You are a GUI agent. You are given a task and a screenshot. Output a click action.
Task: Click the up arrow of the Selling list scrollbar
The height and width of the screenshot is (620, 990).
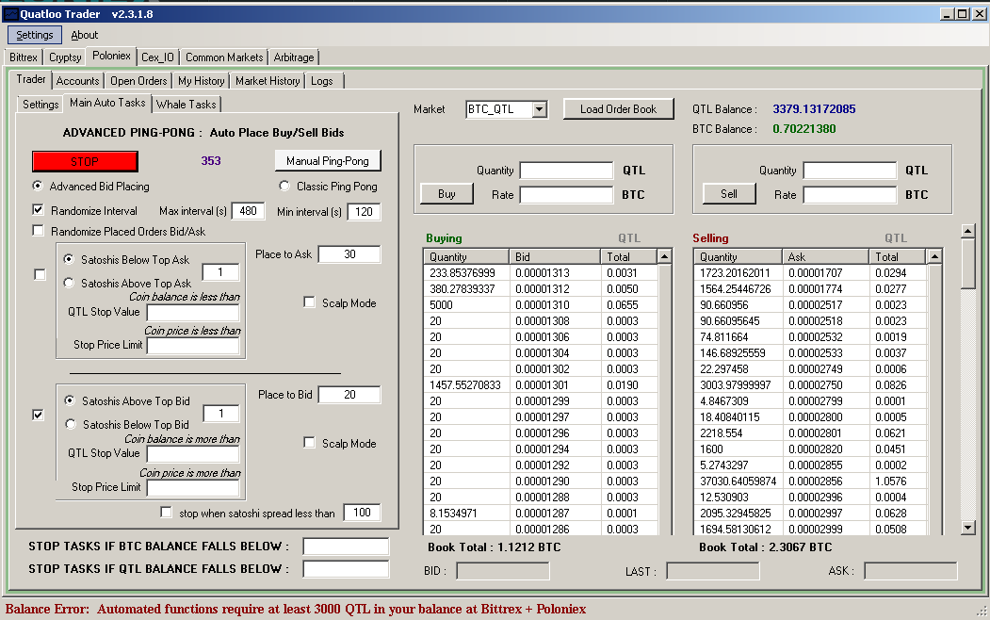[935, 256]
